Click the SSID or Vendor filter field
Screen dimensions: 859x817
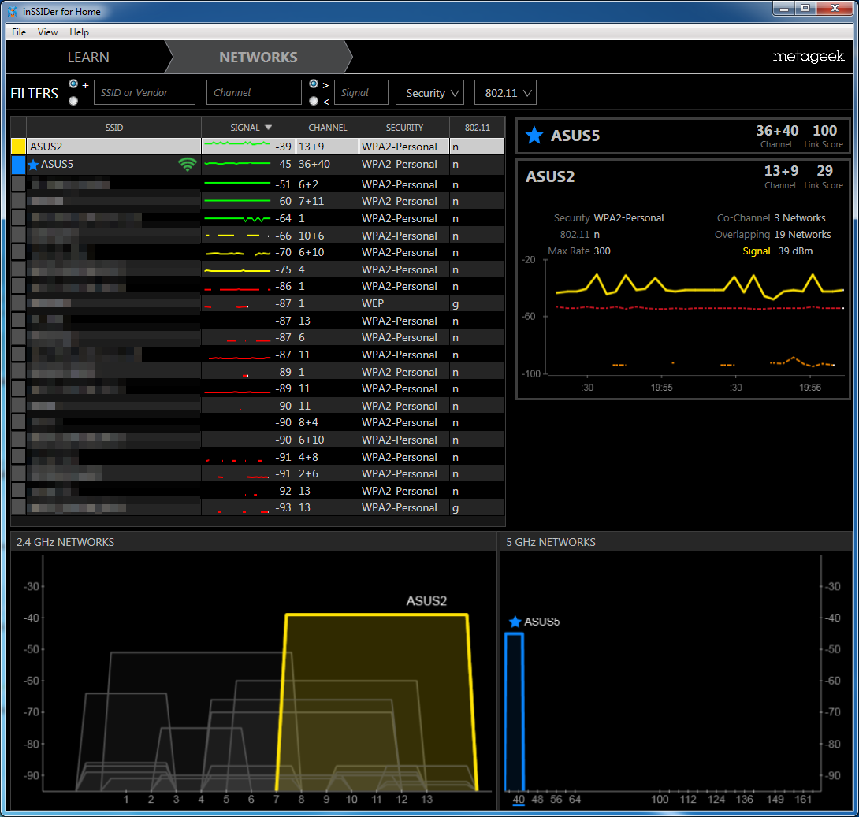click(x=145, y=92)
